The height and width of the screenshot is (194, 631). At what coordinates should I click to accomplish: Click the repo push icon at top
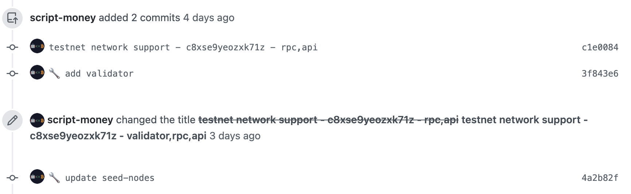tap(12, 18)
